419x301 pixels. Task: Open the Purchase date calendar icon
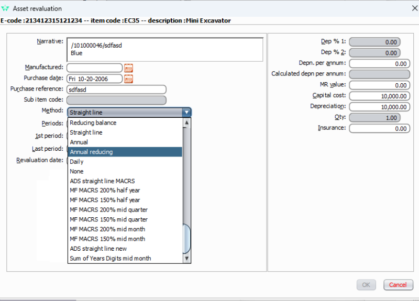click(128, 79)
